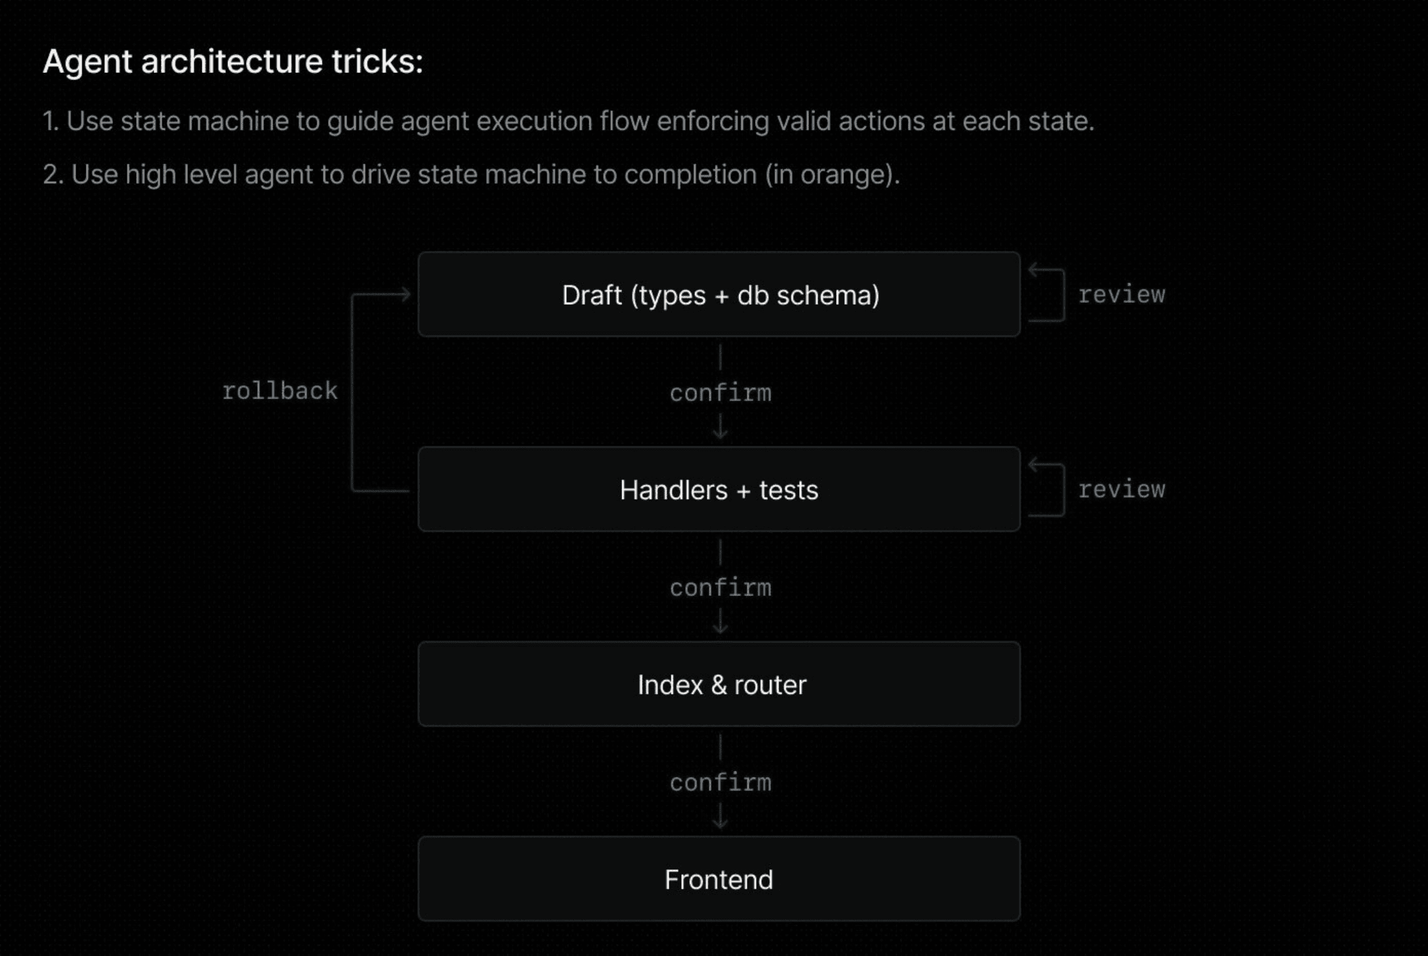Click the confirm label below the Draft box
This screenshot has height=956, width=1428.
[x=721, y=393]
